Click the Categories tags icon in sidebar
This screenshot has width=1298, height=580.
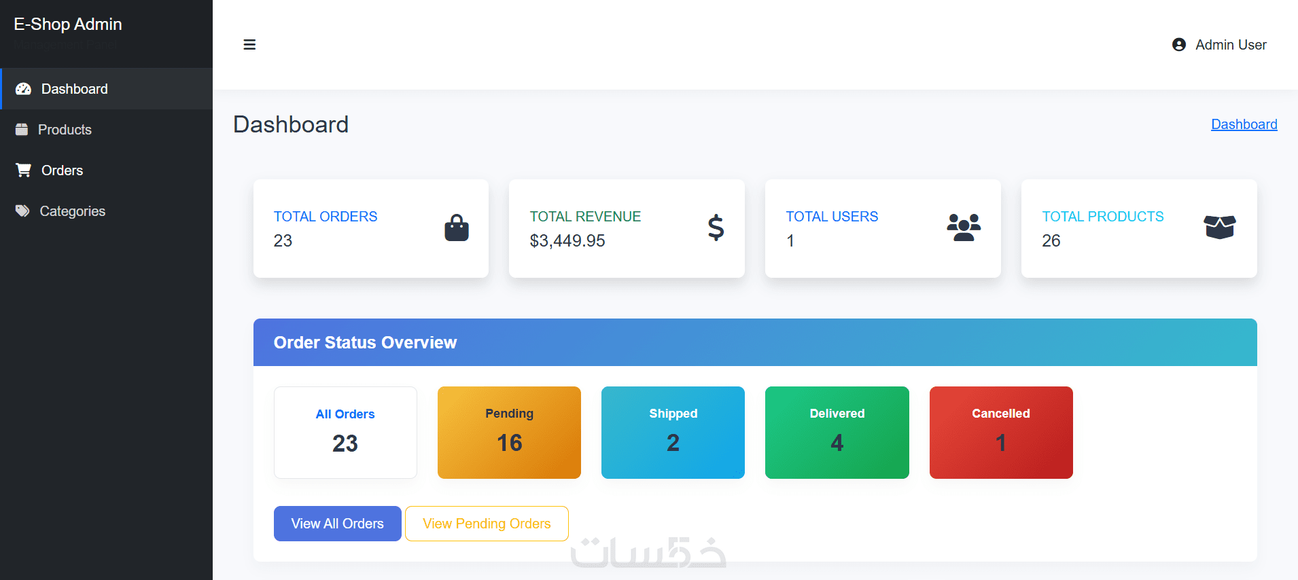22,211
